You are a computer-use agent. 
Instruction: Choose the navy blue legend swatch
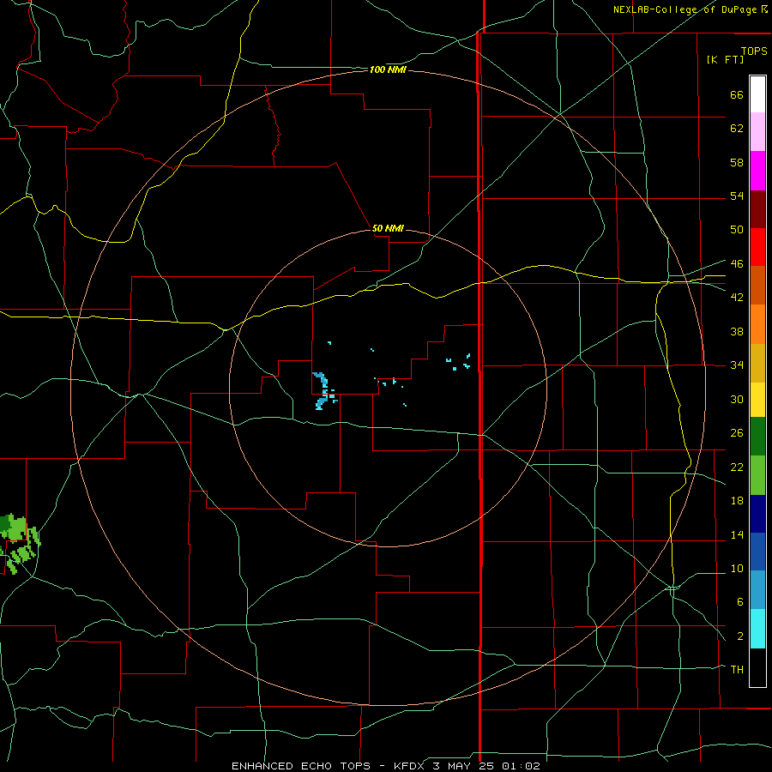tap(757, 514)
